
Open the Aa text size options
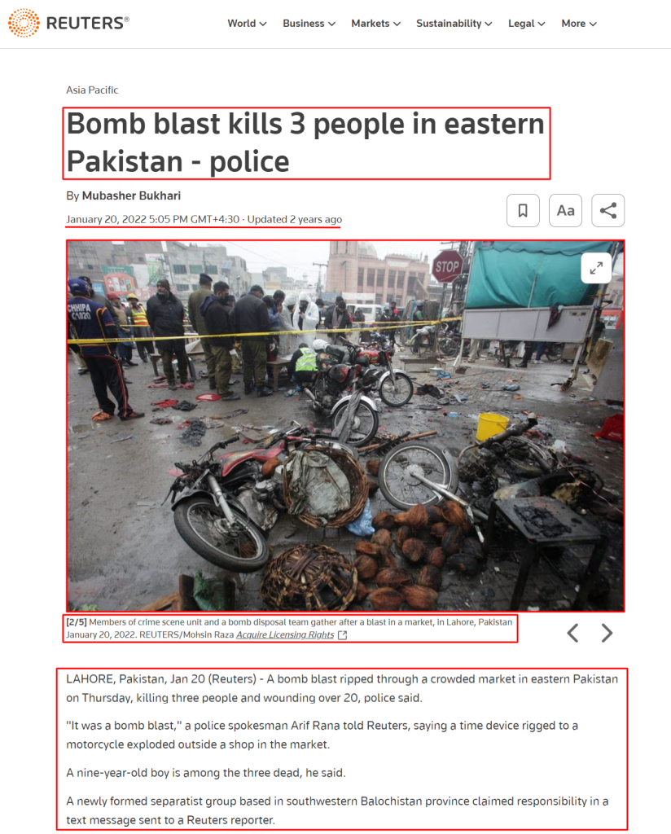click(x=565, y=211)
